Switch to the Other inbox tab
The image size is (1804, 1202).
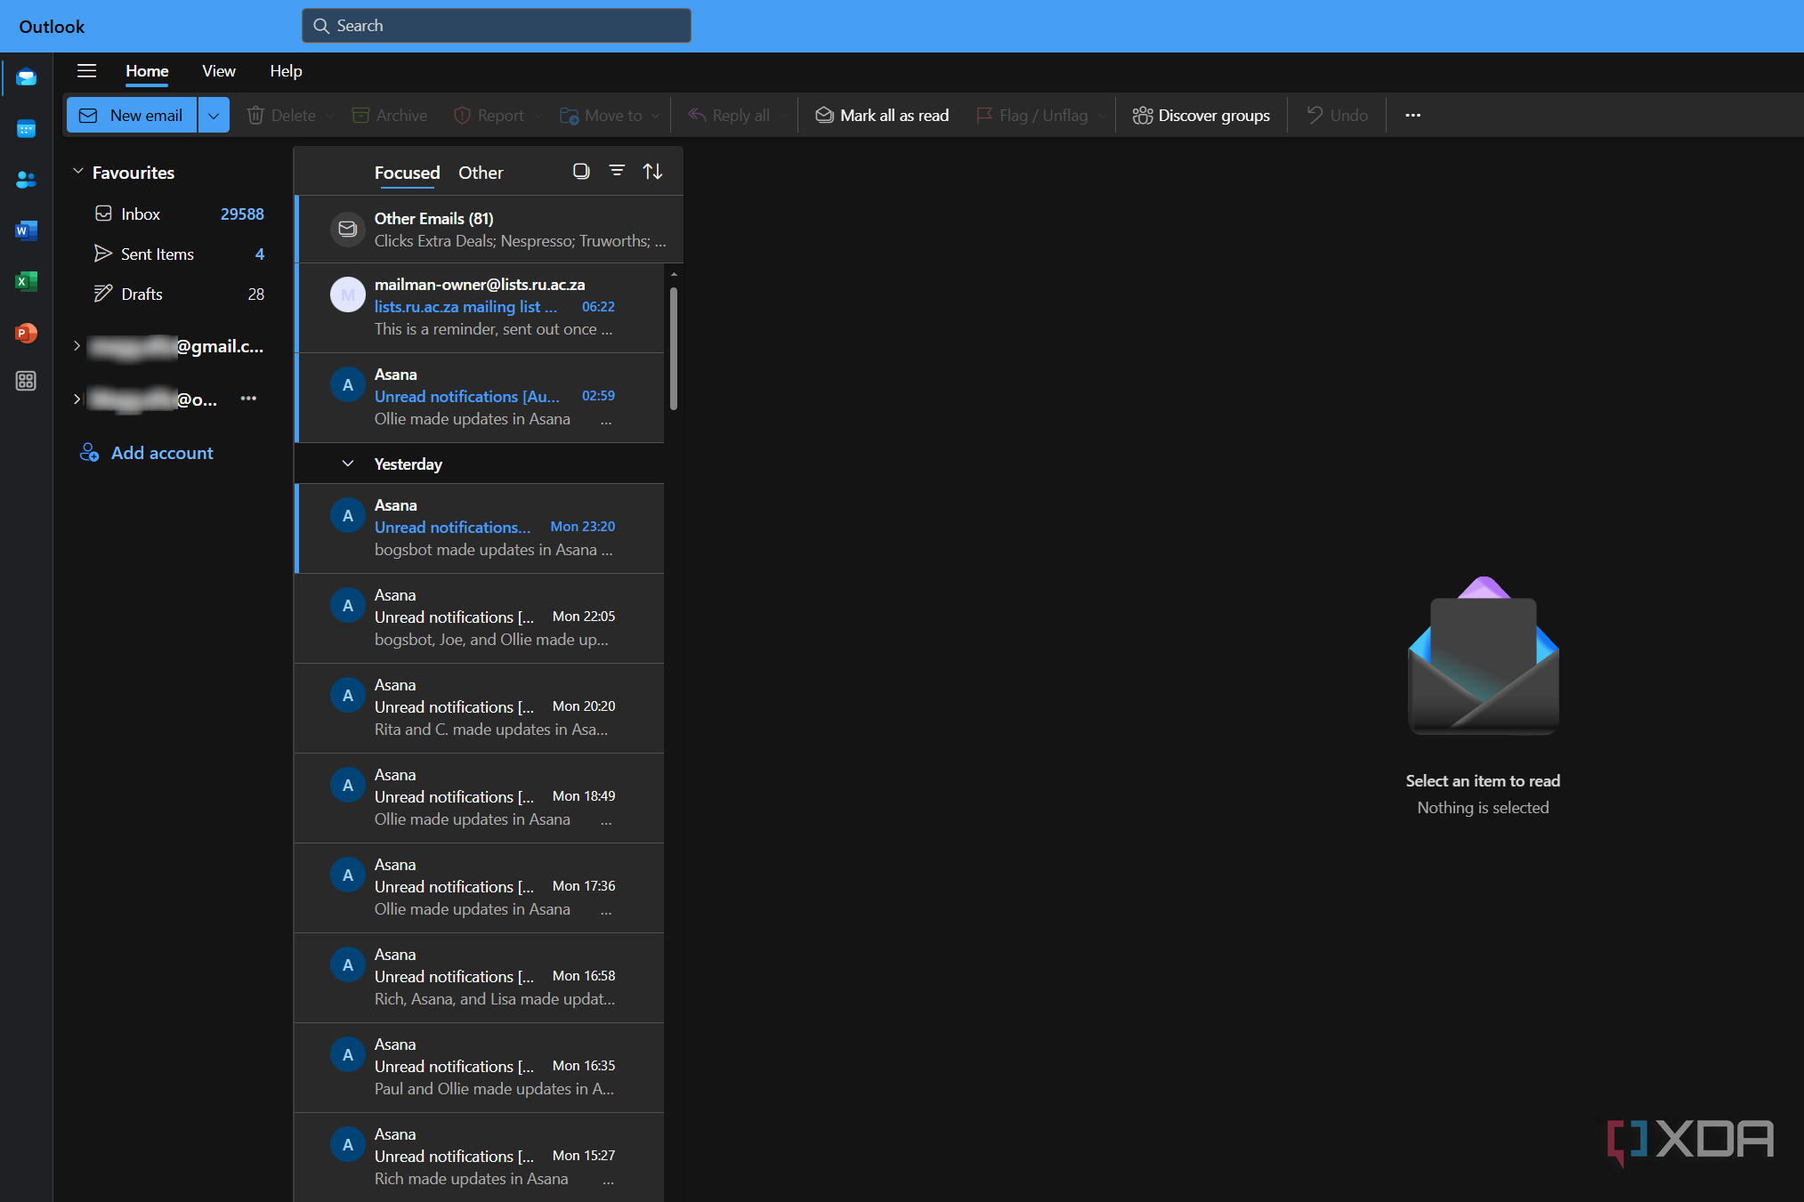(481, 173)
